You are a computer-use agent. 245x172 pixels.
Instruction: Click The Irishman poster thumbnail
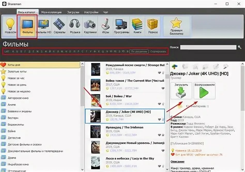pos(95,132)
